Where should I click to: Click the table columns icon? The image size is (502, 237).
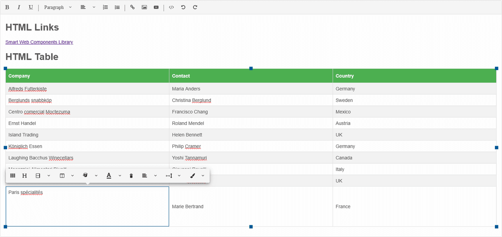click(62, 176)
